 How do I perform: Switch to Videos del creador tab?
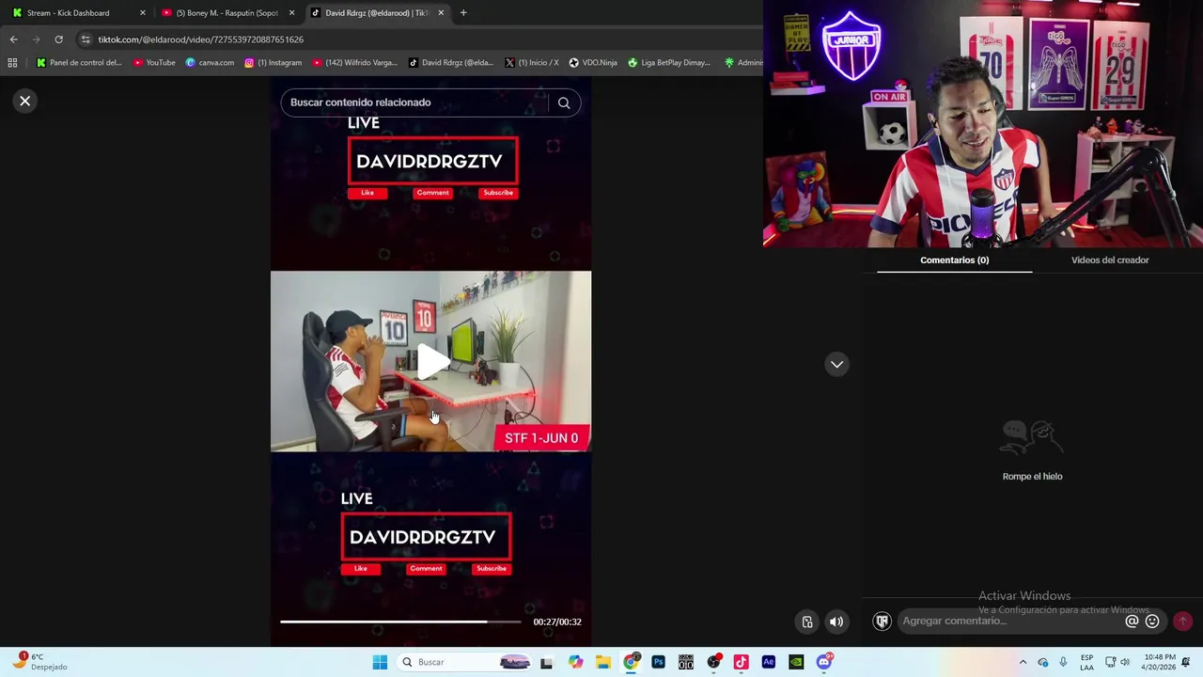1110,260
